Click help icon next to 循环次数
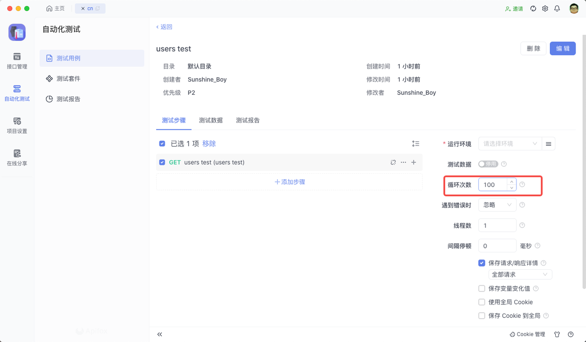Screen dimensions: 586x342 522,185
